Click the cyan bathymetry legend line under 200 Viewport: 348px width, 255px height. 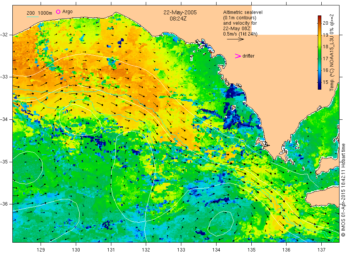pos(32,17)
